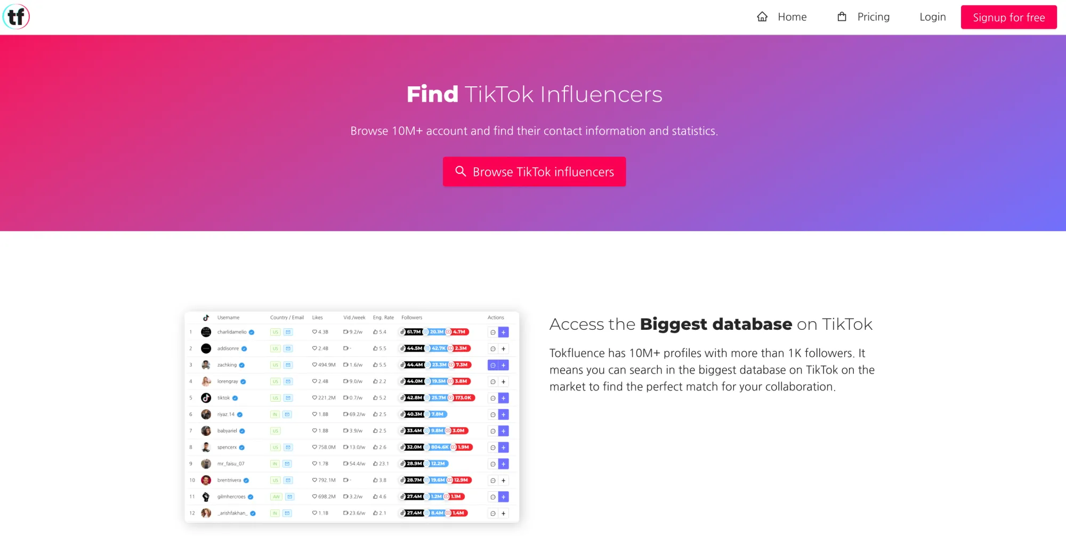1066x536 pixels.
Task: Click the message icon for brentrivera
Action: point(493,481)
